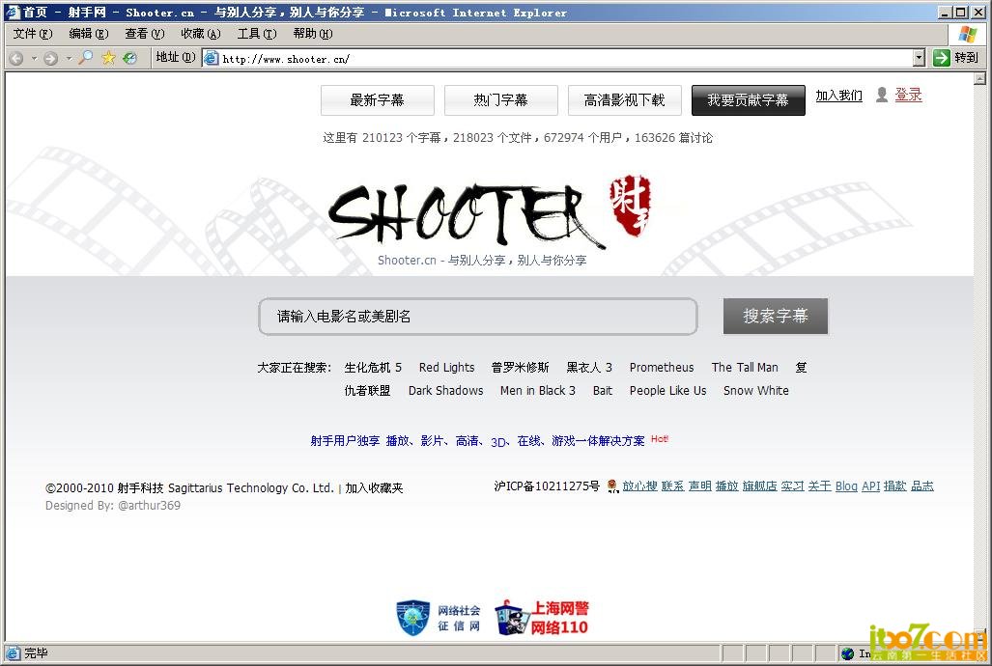Click the small icon before 放心搜
The image size is (992, 666).
612,486
